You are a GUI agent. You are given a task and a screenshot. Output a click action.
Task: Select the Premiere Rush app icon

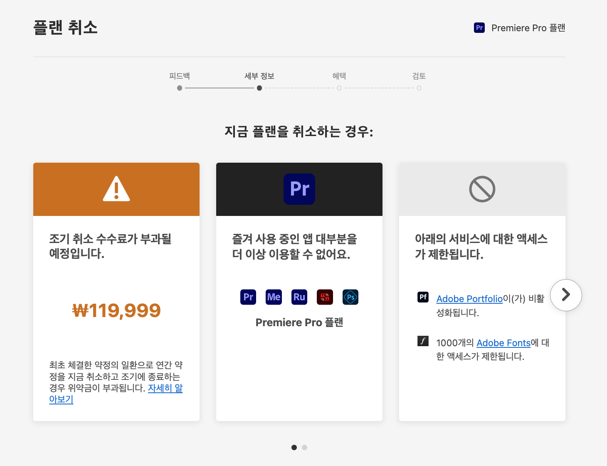(x=299, y=297)
